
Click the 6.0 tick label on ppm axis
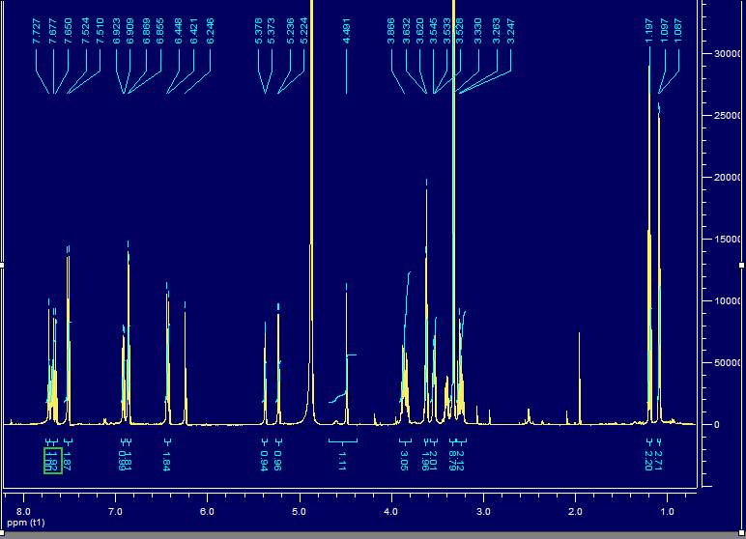(207, 512)
